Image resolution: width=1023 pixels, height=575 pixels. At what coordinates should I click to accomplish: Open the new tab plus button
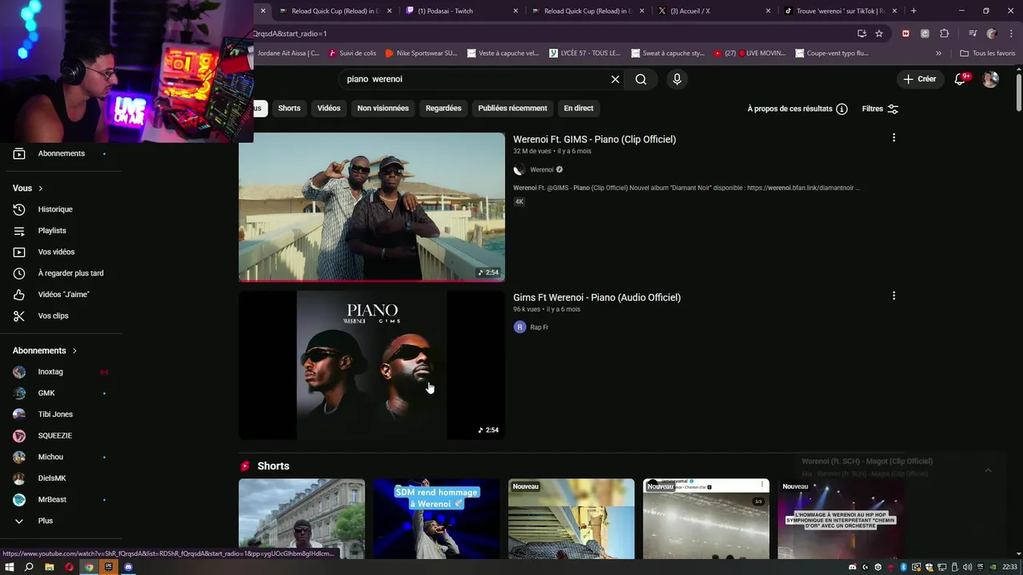point(914,11)
